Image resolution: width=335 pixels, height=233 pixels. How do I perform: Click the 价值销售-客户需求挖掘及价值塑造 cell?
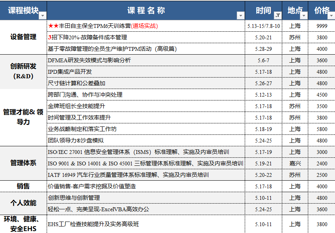tap(146, 186)
